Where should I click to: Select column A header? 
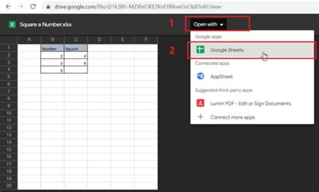coord(29,39)
